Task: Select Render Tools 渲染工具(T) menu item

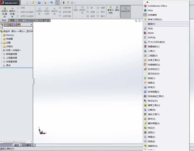Action: click(x=166, y=114)
